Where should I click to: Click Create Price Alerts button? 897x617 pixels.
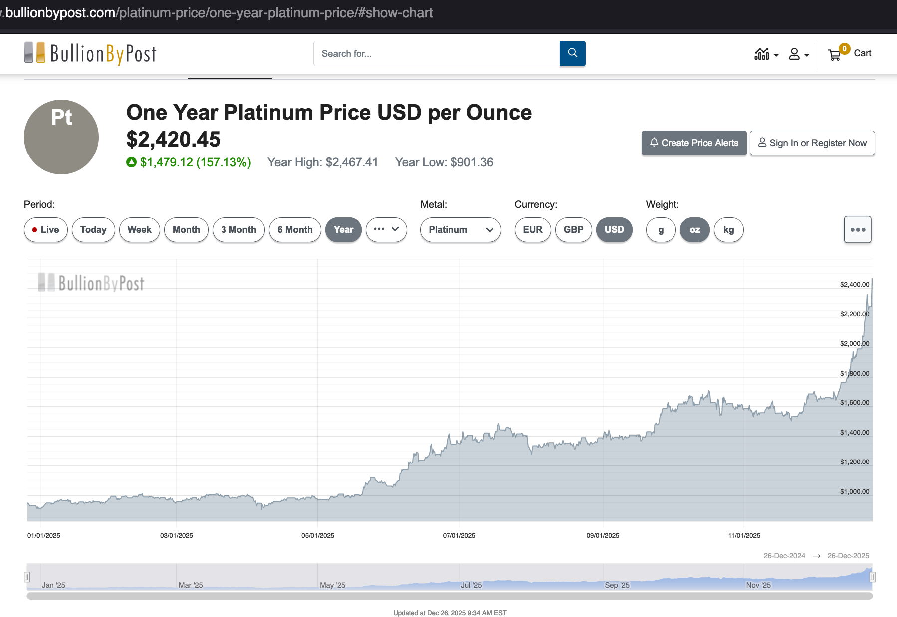coord(693,143)
